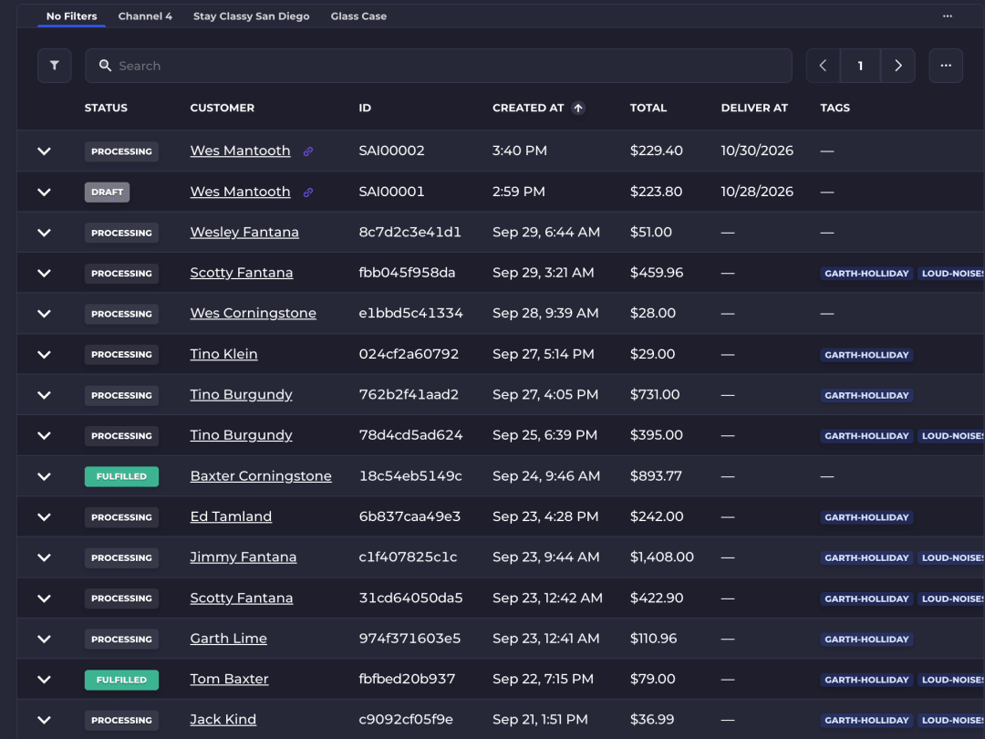Expand the SAI00002 order row
985x739 pixels.
point(44,151)
